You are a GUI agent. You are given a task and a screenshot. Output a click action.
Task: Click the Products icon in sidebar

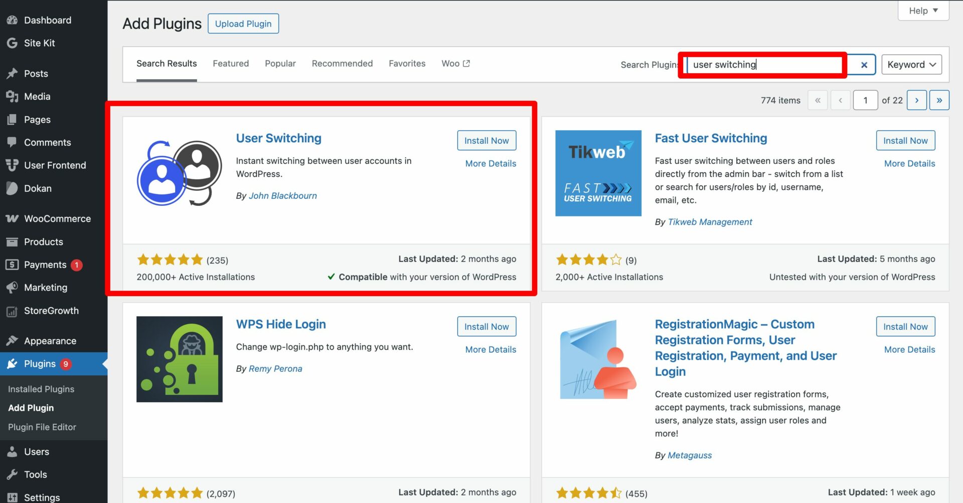click(x=12, y=242)
